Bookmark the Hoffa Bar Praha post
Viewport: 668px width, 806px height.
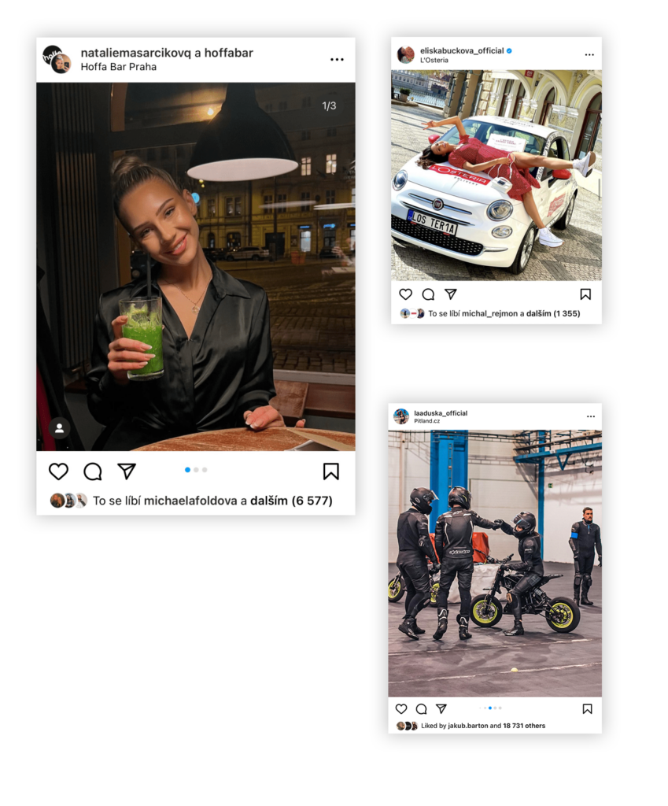tap(331, 471)
